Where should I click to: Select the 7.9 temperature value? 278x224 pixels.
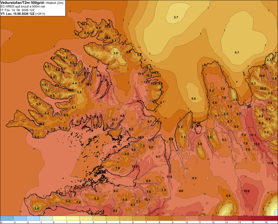pos(248,149)
